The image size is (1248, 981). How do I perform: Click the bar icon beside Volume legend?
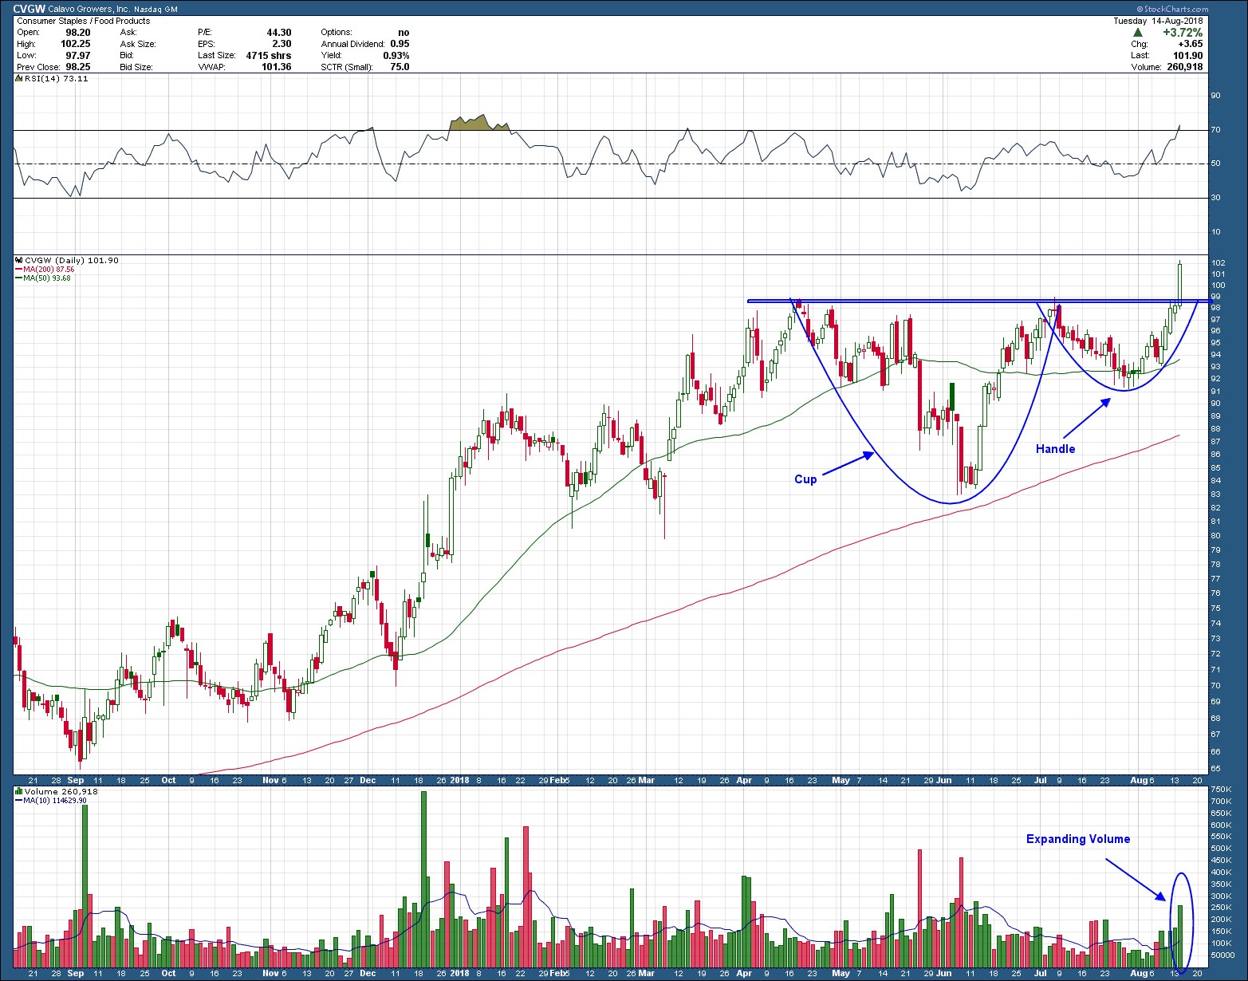19,791
